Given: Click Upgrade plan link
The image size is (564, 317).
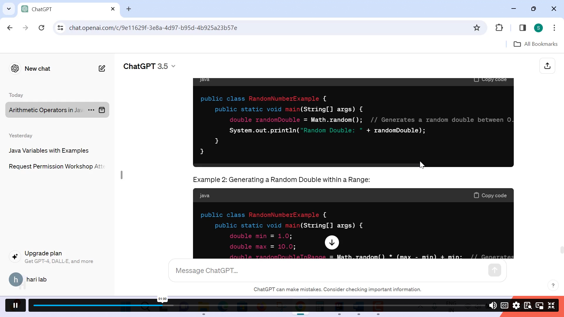Looking at the screenshot, I should point(43,253).
